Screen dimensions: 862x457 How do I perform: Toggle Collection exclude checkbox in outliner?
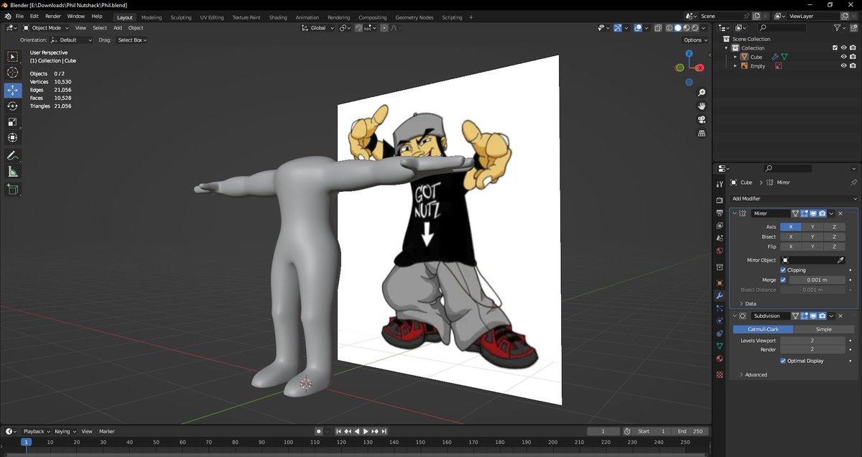tap(835, 48)
